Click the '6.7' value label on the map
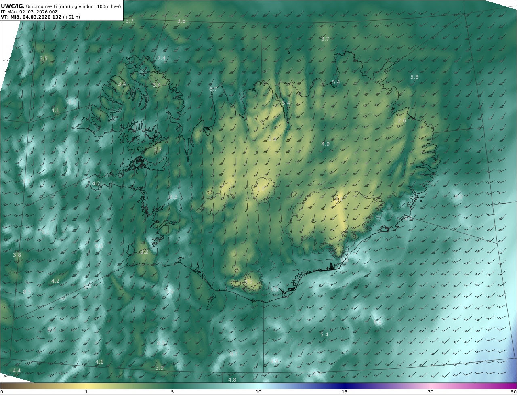 213,89
